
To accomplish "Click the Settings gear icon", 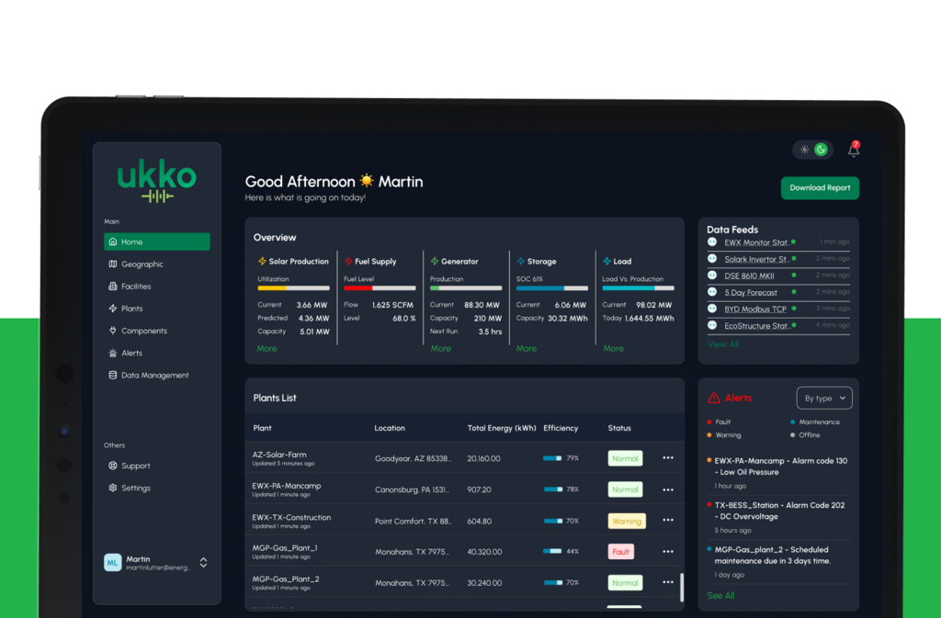I will tap(112, 489).
